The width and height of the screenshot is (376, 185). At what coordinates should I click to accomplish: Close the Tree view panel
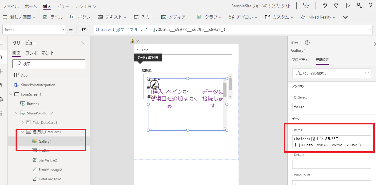(83, 43)
